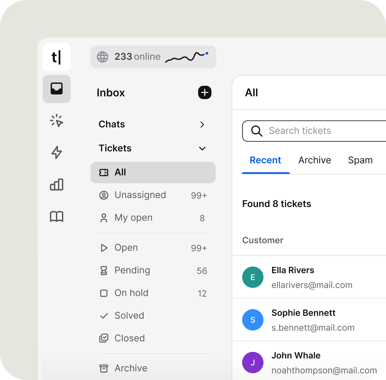Click the globe icon beside 233 online
The width and height of the screenshot is (386, 380).
click(x=102, y=57)
